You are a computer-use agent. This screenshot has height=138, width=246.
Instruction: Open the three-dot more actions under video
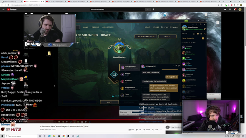(161, 130)
